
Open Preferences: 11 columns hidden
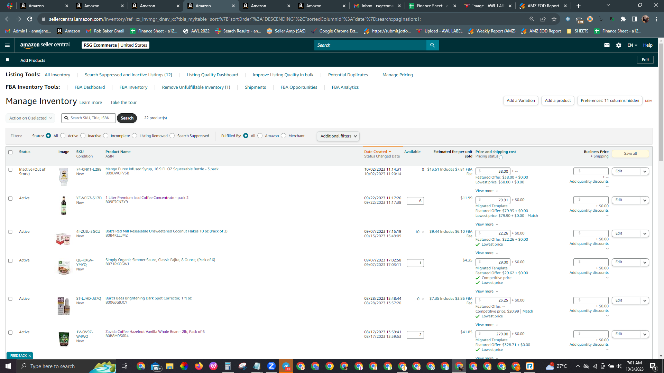pos(610,101)
